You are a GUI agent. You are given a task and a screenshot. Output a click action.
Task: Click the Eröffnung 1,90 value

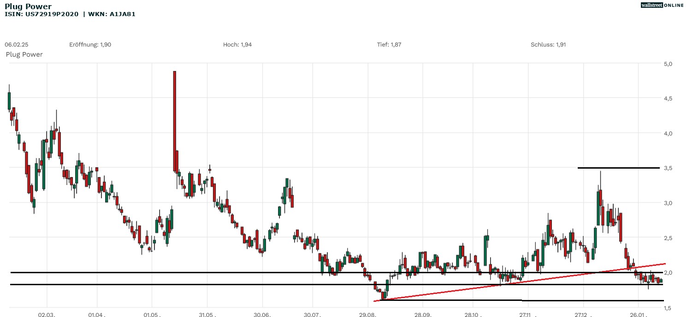(90, 45)
